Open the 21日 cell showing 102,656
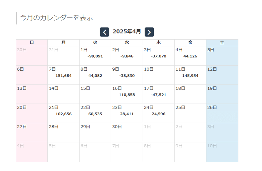This screenshot has width=262, height=171. tap(63, 113)
